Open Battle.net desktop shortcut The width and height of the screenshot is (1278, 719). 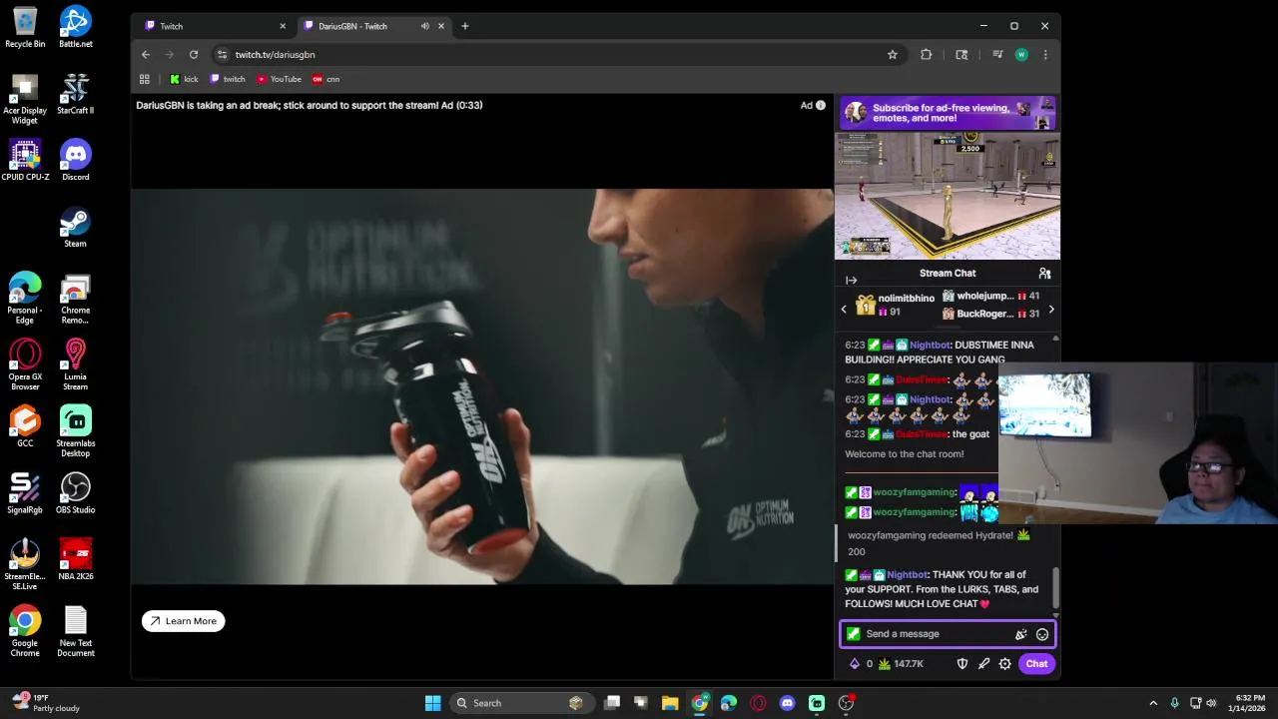coord(76,27)
